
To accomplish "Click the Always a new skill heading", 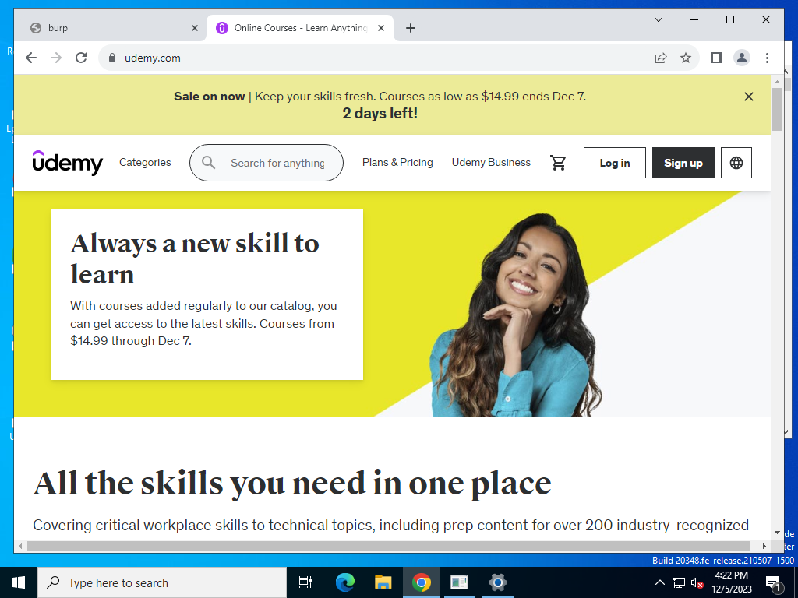I will (195, 259).
